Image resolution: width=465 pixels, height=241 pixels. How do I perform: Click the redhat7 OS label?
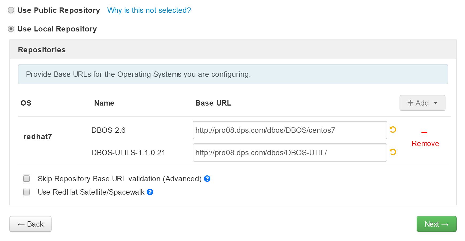pos(38,137)
